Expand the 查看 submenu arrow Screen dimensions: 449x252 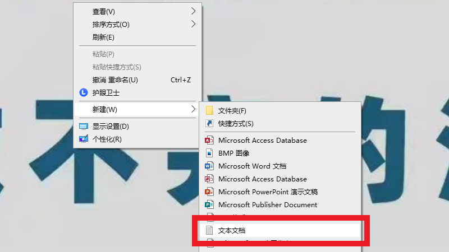(x=193, y=11)
